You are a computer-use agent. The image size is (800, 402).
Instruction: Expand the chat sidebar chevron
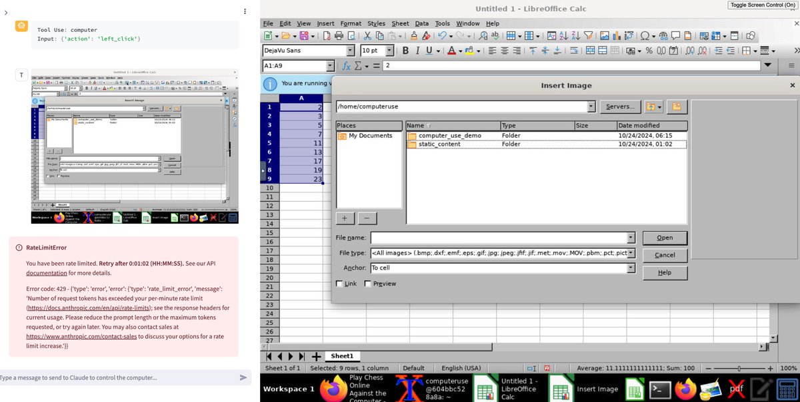tap(5, 12)
